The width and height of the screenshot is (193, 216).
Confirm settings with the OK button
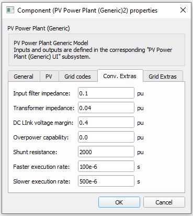pyautogui.click(x=119, y=202)
